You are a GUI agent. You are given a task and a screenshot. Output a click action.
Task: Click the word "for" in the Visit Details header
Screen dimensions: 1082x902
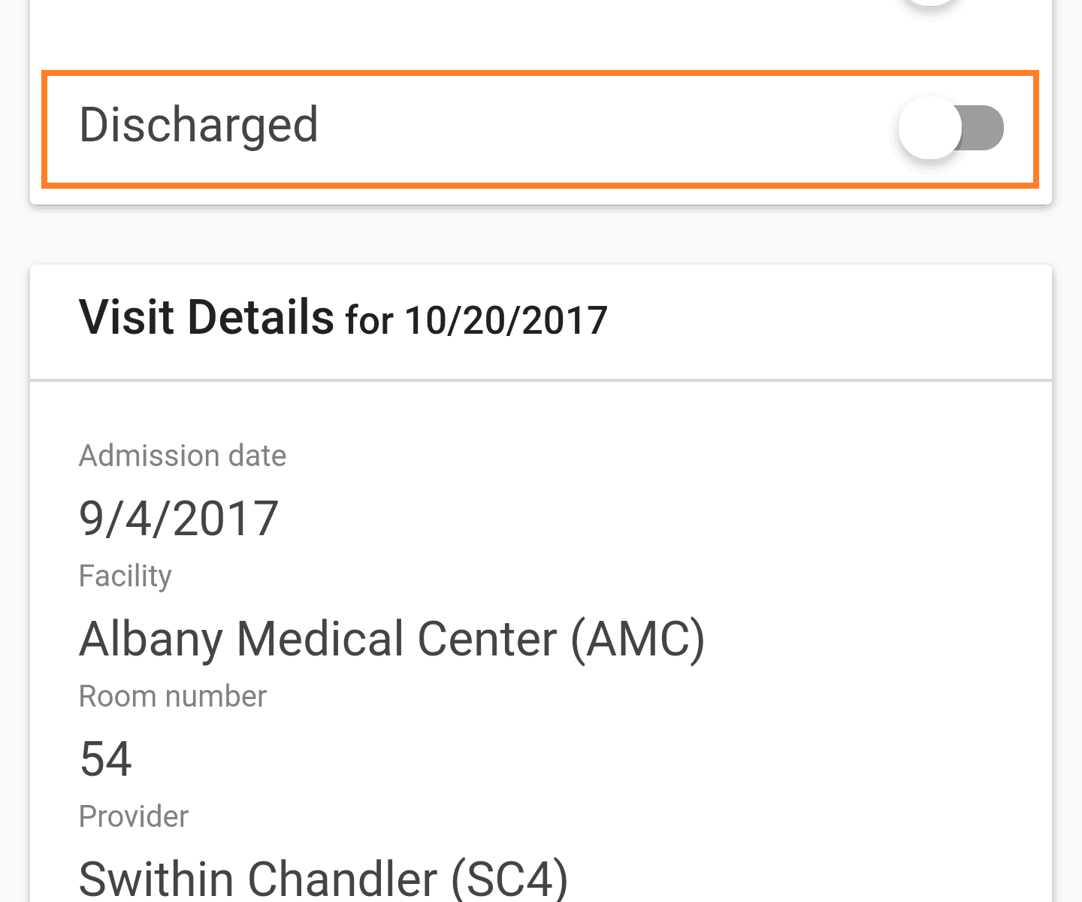369,321
